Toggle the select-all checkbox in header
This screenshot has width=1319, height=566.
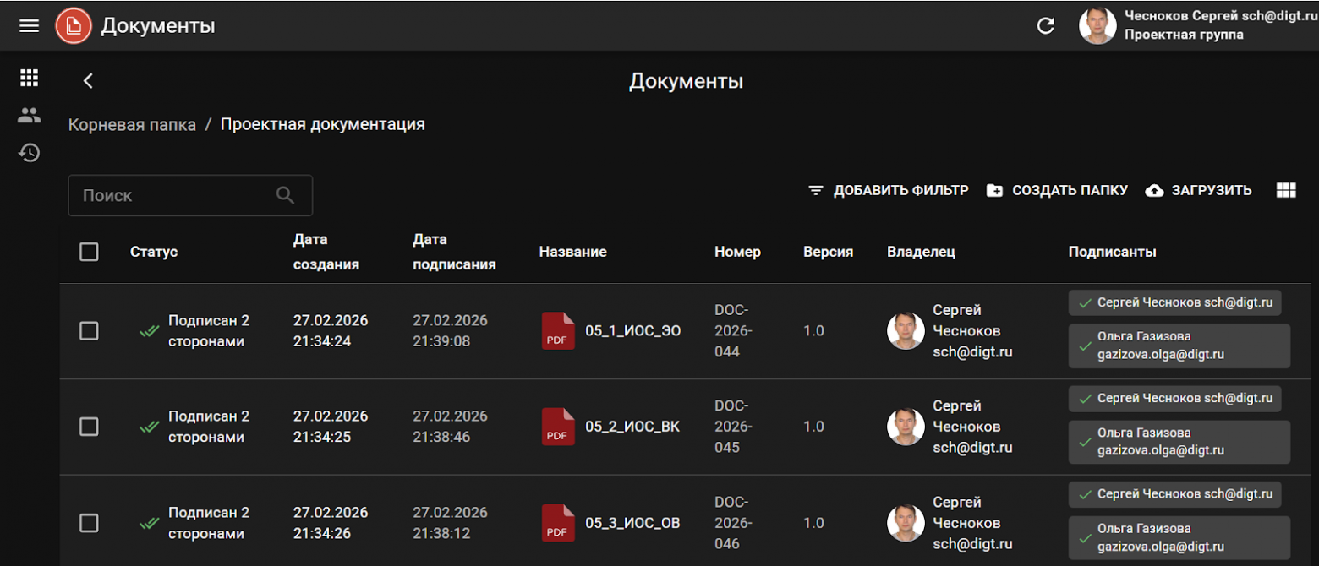click(x=89, y=252)
